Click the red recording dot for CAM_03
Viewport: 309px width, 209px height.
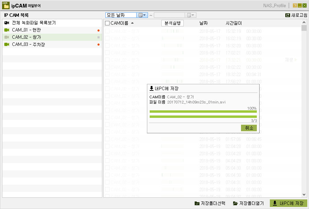click(x=99, y=45)
